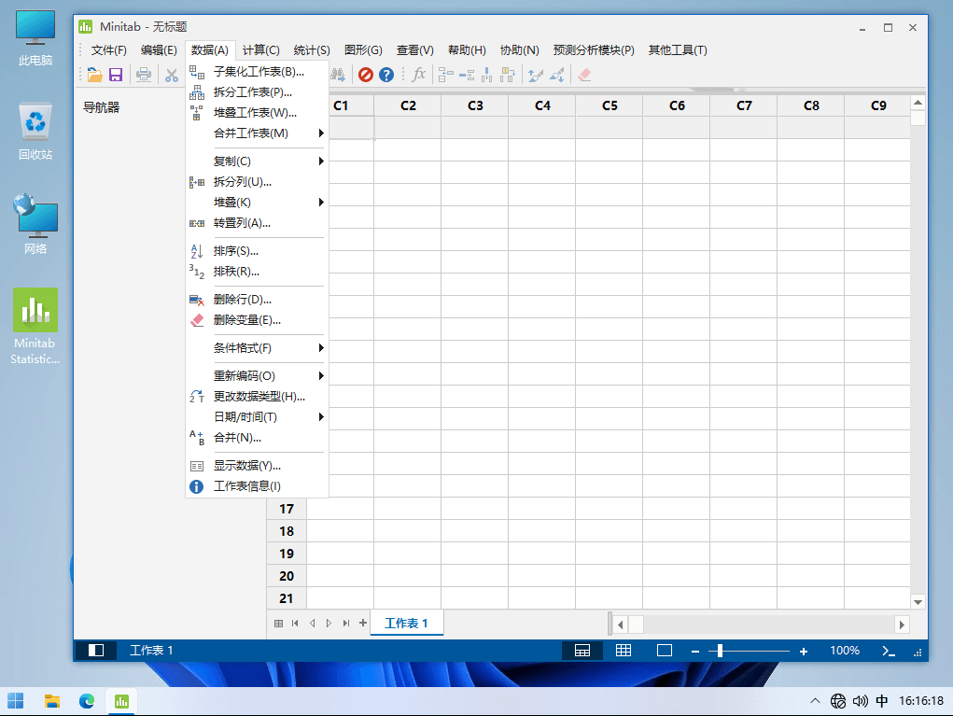Expand 复制(C) submenu
The height and width of the screenshot is (716, 953).
(x=257, y=161)
